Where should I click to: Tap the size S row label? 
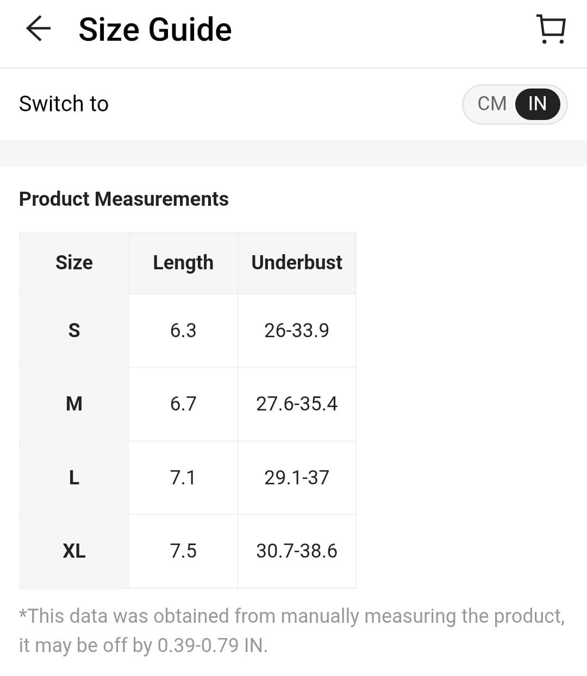point(74,331)
